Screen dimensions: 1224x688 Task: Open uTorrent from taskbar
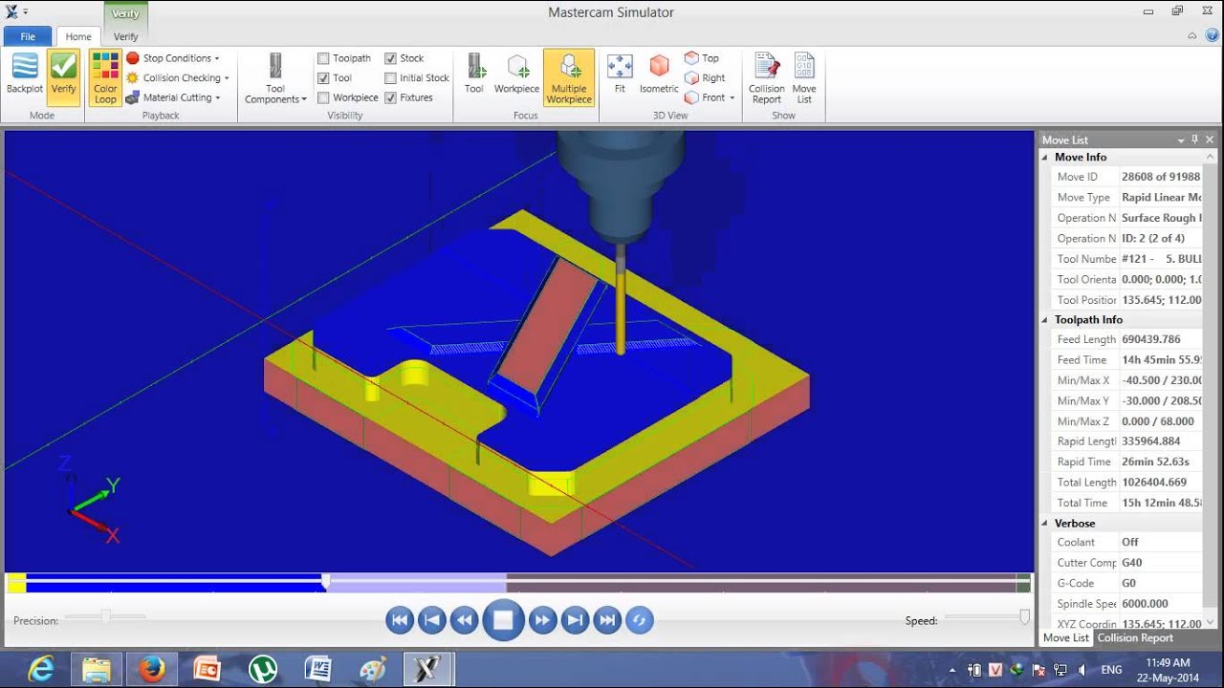point(263,670)
